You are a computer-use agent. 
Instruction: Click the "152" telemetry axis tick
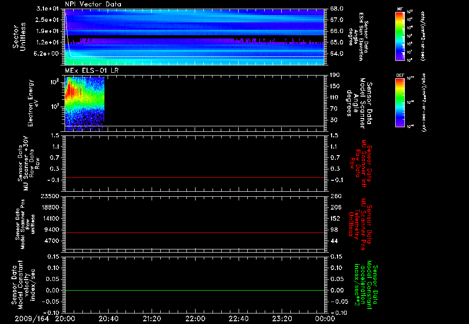click(x=335, y=218)
